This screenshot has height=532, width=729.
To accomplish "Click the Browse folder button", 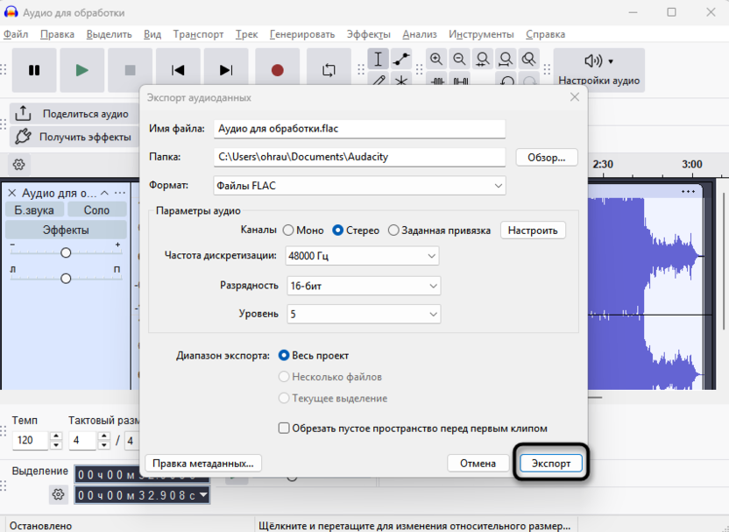I will pos(547,158).
